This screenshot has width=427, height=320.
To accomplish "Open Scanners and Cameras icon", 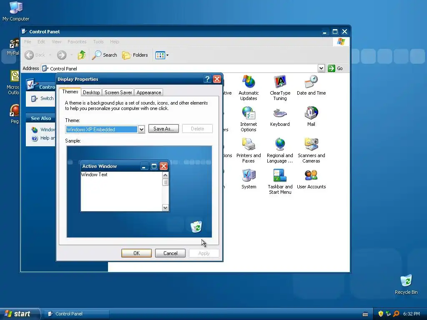I will click(311, 150).
